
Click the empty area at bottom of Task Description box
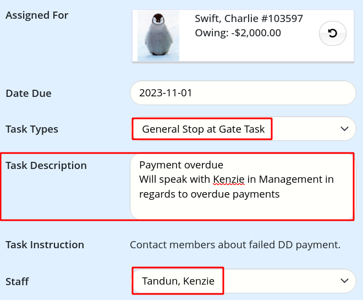pos(242,210)
